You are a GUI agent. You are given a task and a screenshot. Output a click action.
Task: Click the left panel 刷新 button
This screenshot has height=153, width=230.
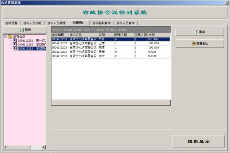[25, 30]
